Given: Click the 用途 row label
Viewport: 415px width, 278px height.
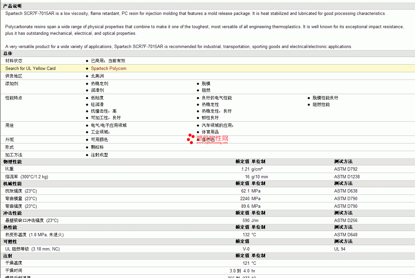Looking at the screenshot, I should [x=10, y=125].
